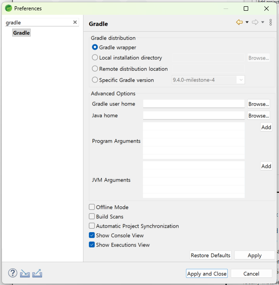Select Gradle in the preferences tree
This screenshot has height=285, width=279.
point(21,33)
